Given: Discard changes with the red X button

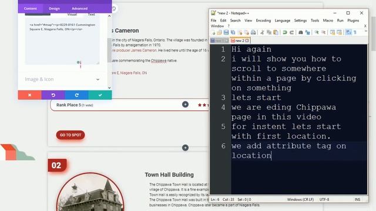Looking at the screenshot, I should coord(30,95).
